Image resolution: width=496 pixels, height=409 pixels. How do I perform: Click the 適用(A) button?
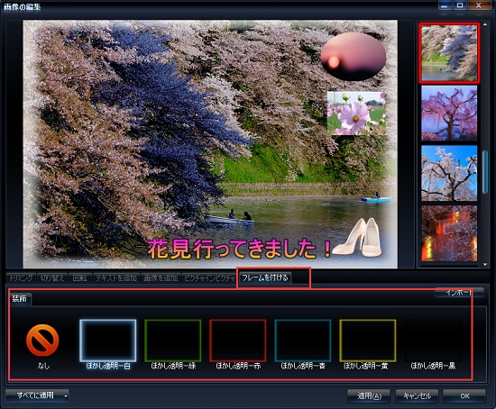pyautogui.click(x=369, y=395)
